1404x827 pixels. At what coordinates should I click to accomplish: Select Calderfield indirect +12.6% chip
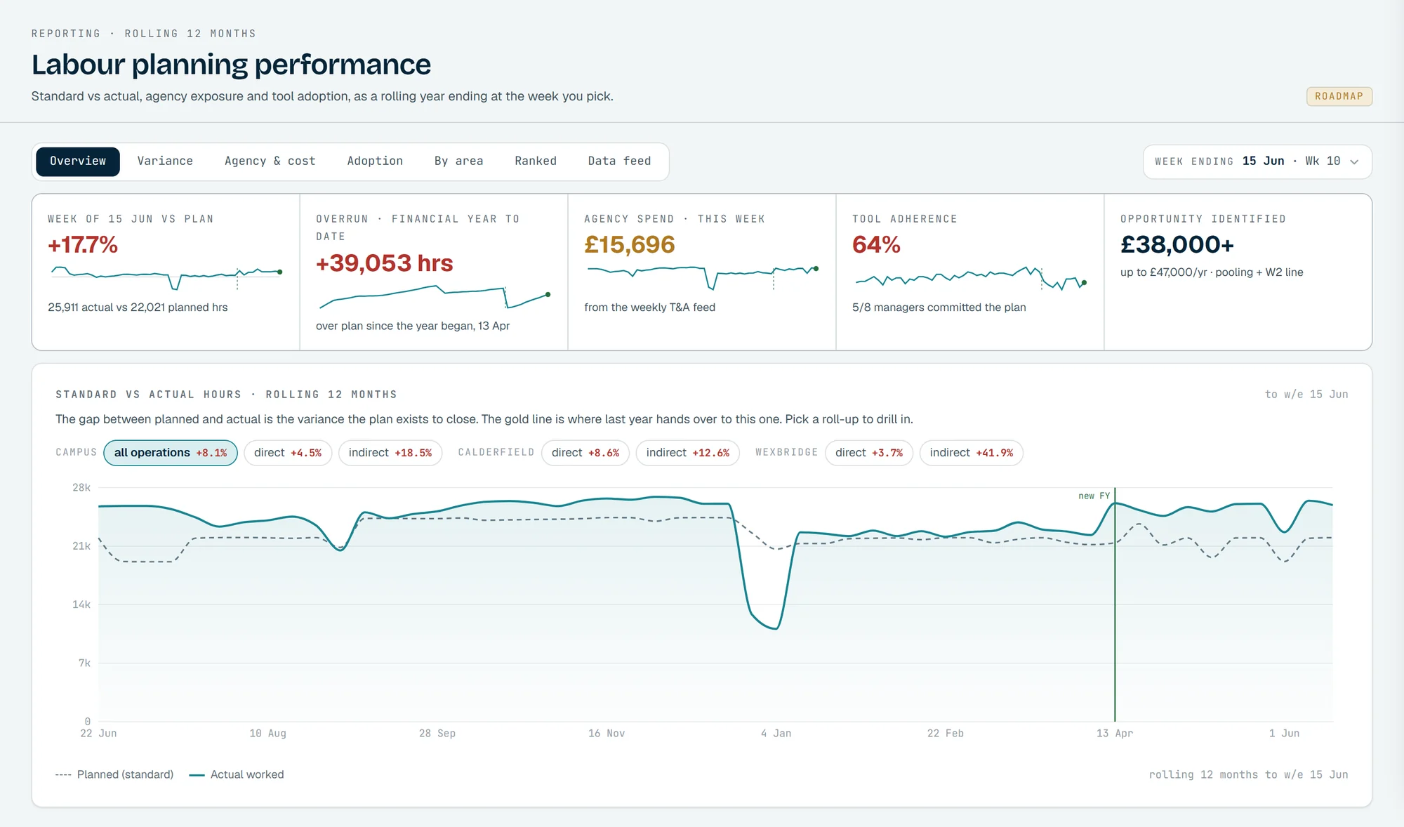point(688,453)
